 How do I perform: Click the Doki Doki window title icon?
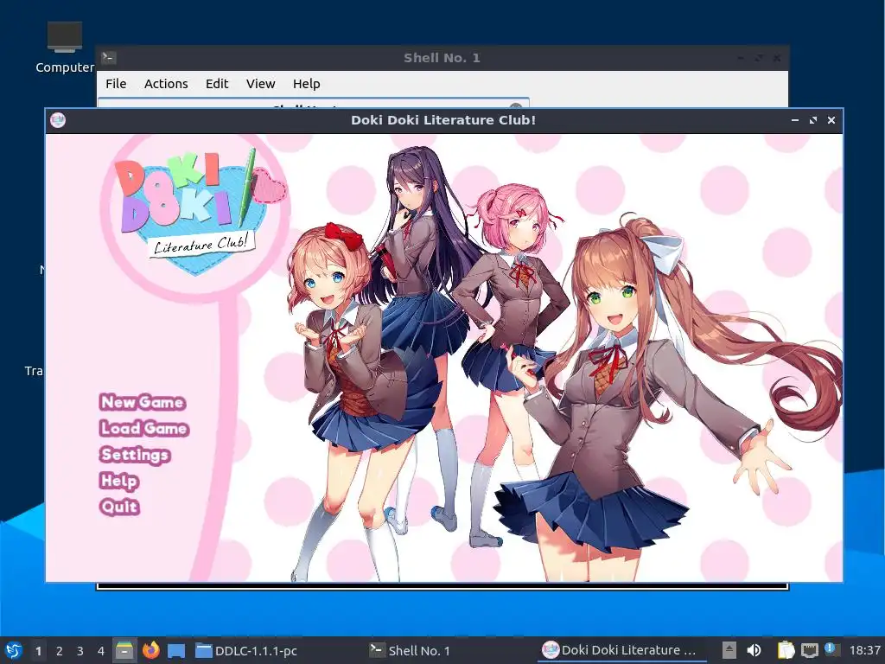(58, 120)
